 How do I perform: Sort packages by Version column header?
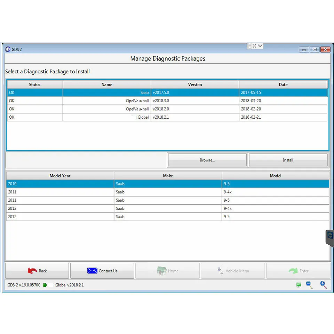pyautogui.click(x=195, y=85)
